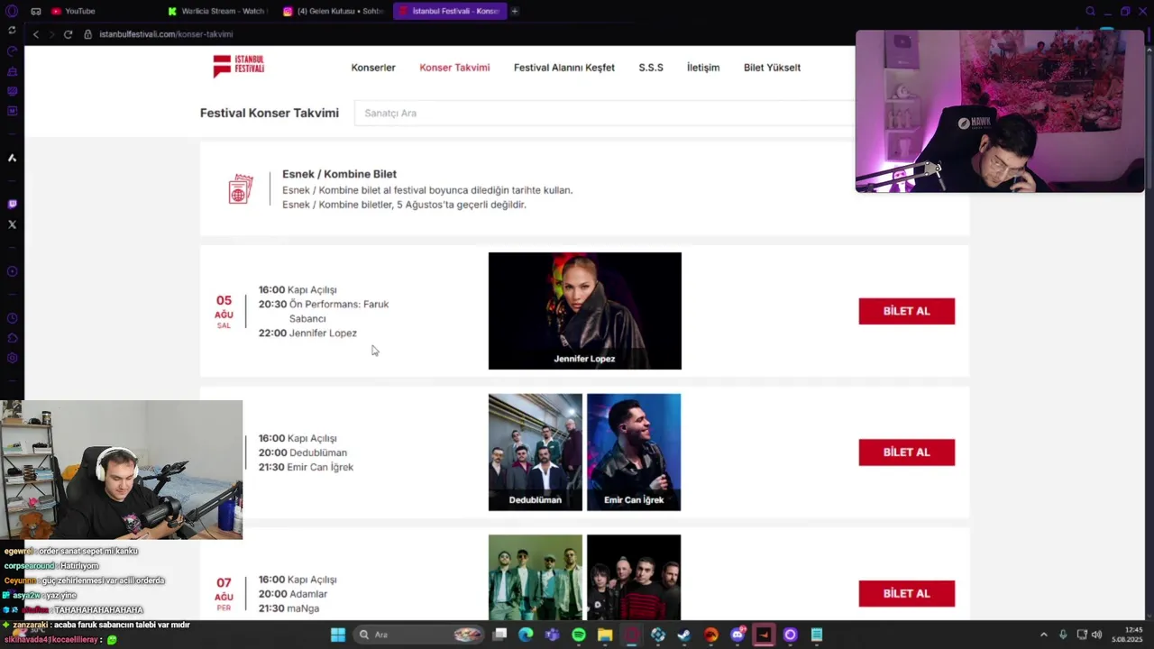The width and height of the screenshot is (1154, 649).
Task: Open Steam from the taskbar
Action: tap(684, 635)
